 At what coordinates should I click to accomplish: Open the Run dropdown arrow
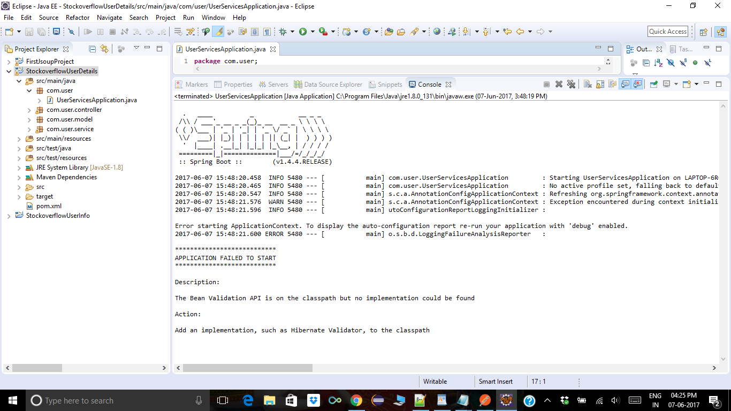point(313,32)
